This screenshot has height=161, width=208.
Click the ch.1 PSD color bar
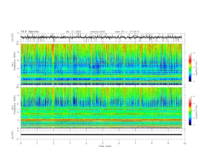point(190,67)
